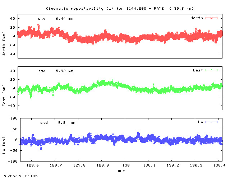This screenshot has width=230, height=178.
Task: Click the 'East [mm]' axis label
Action: 4,95
